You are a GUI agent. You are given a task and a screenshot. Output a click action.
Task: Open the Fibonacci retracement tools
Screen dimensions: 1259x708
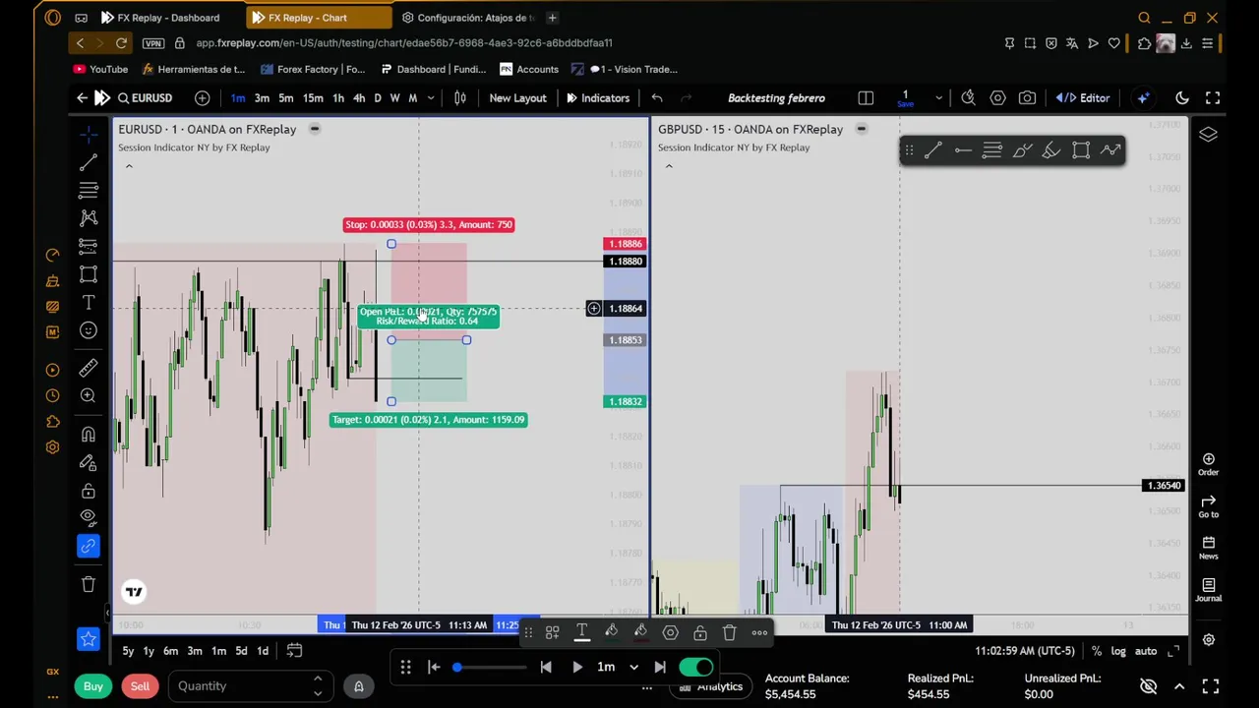[89, 190]
